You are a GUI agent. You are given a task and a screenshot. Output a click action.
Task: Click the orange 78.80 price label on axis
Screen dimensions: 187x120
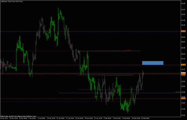point(183,99)
